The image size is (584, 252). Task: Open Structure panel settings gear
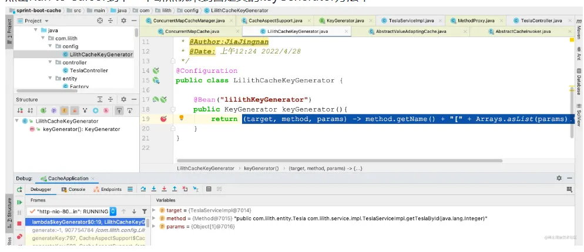[x=123, y=99]
